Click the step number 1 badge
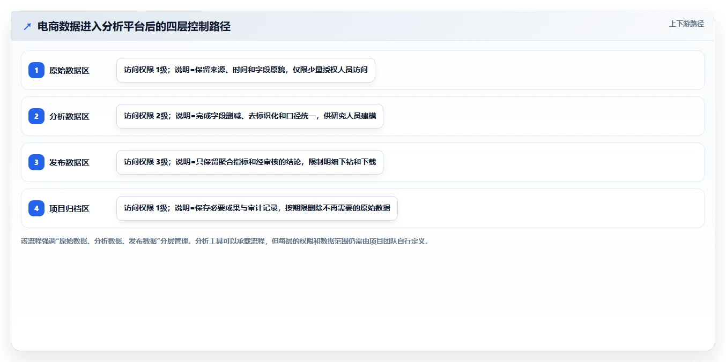Image resolution: width=726 pixels, height=362 pixels. [36, 70]
